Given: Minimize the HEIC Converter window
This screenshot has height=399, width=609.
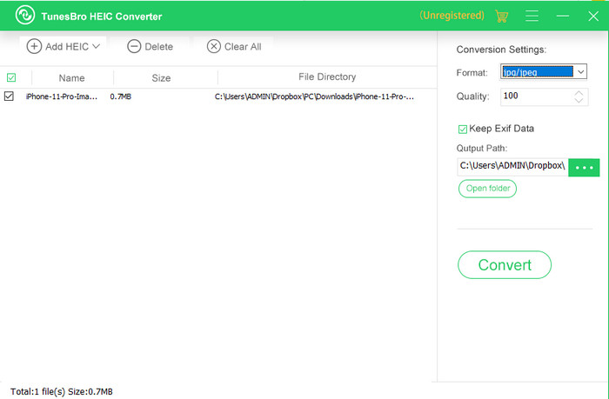Looking at the screenshot, I should (562, 16).
